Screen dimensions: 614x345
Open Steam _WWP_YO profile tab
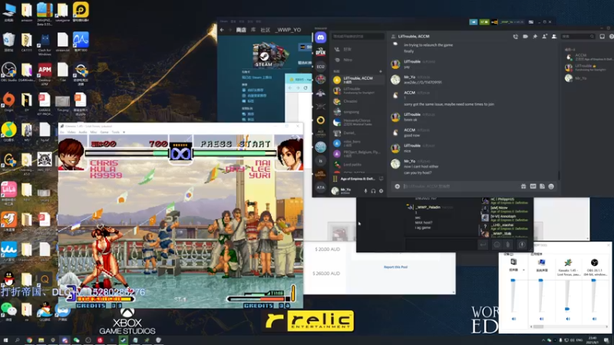tap(289, 30)
